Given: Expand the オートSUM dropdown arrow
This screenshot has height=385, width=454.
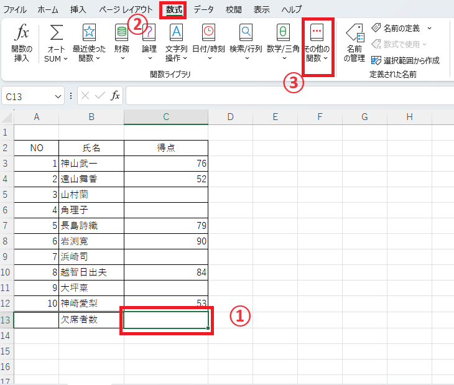Looking at the screenshot, I should pos(66,58).
